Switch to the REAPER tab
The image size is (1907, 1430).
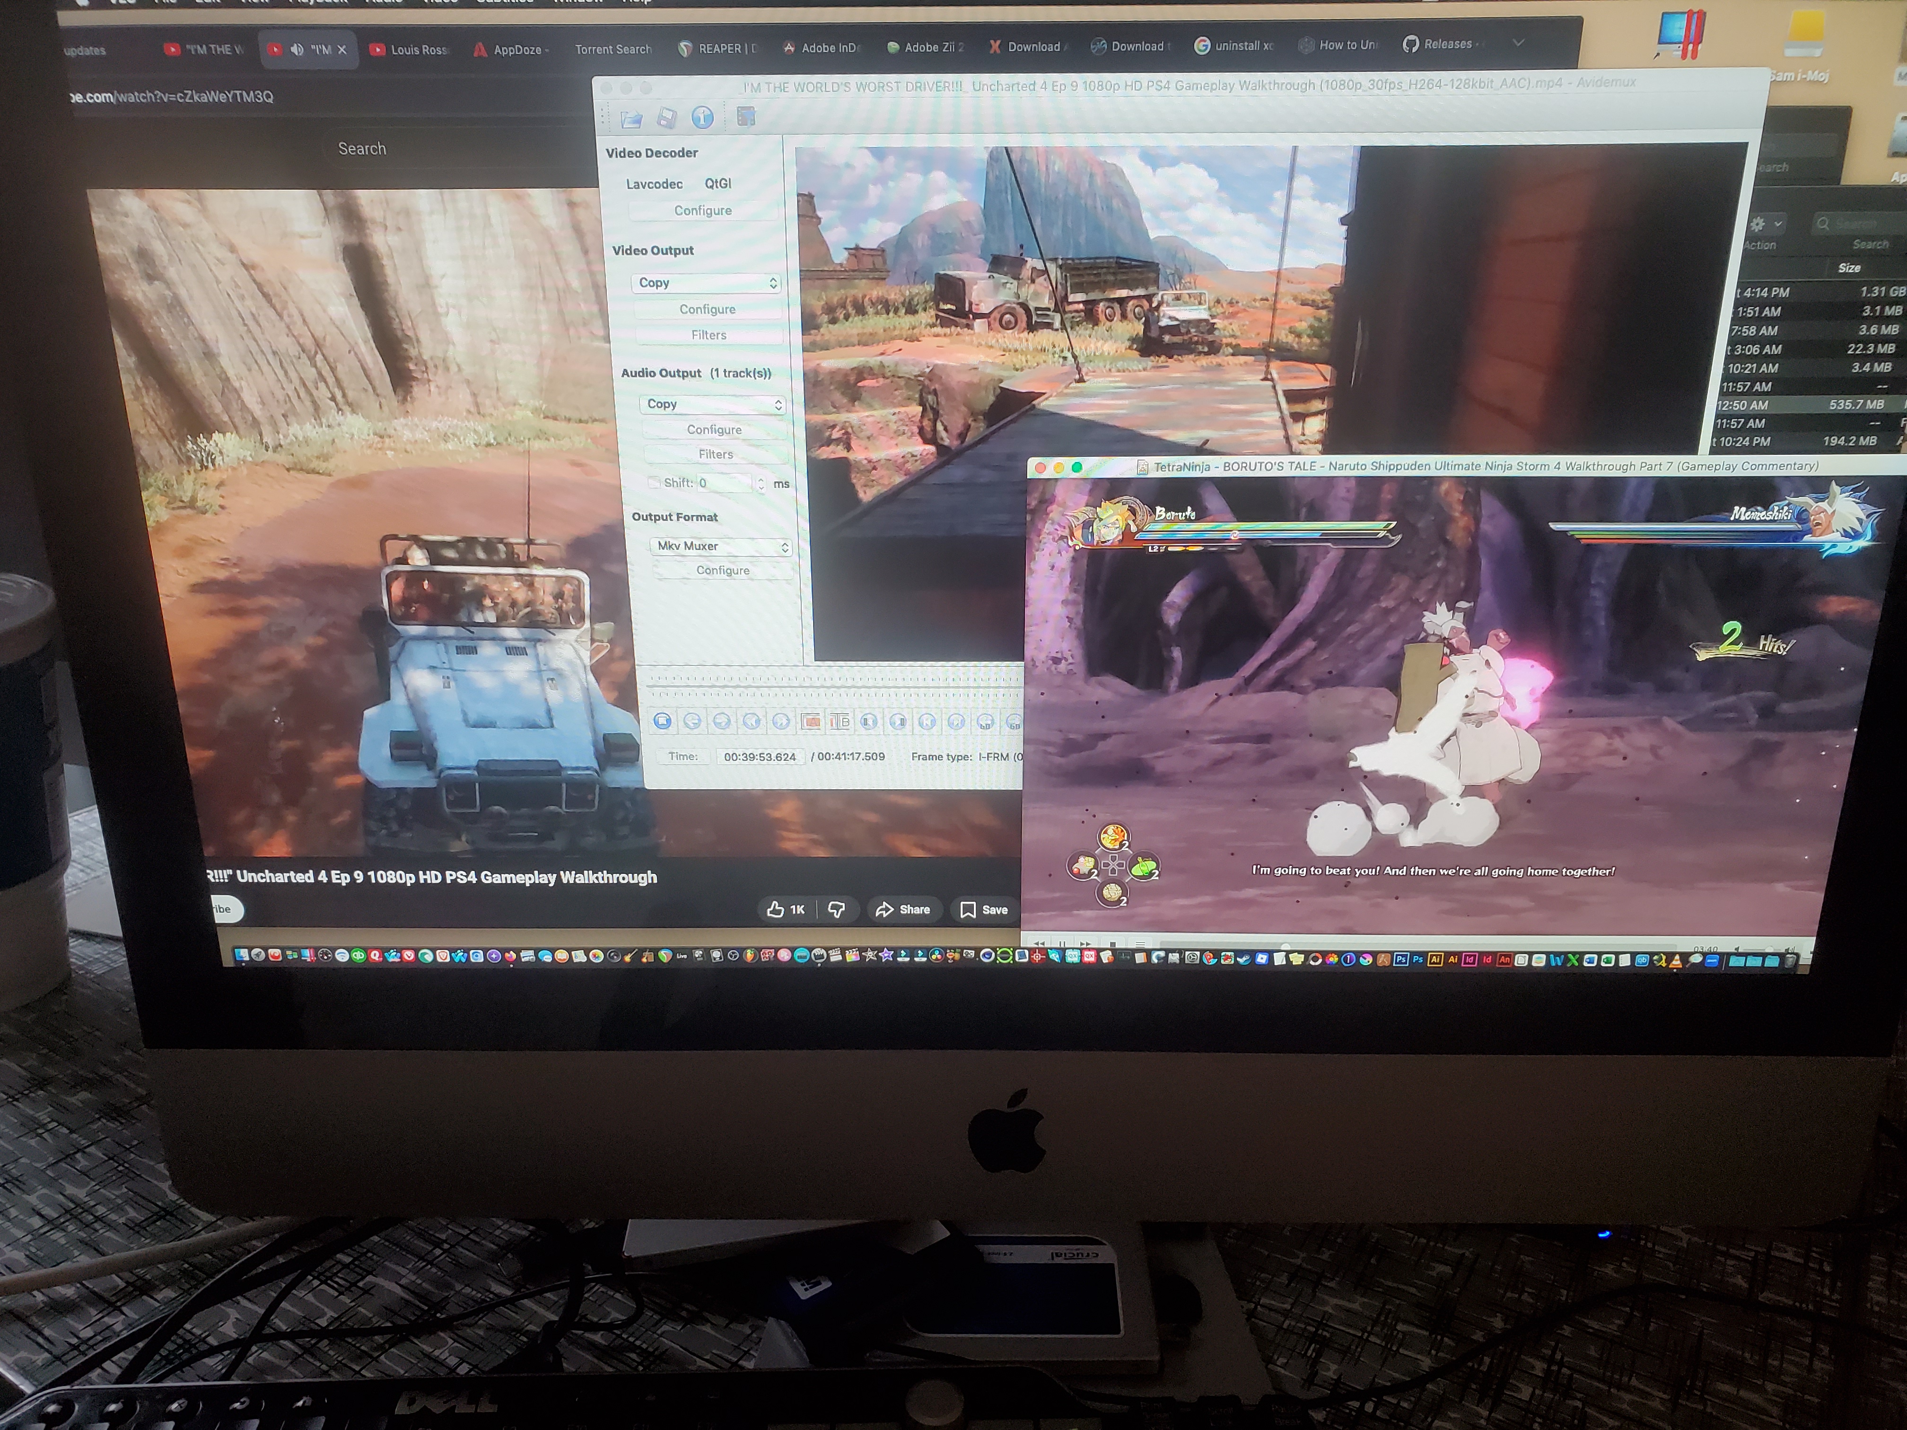point(717,48)
